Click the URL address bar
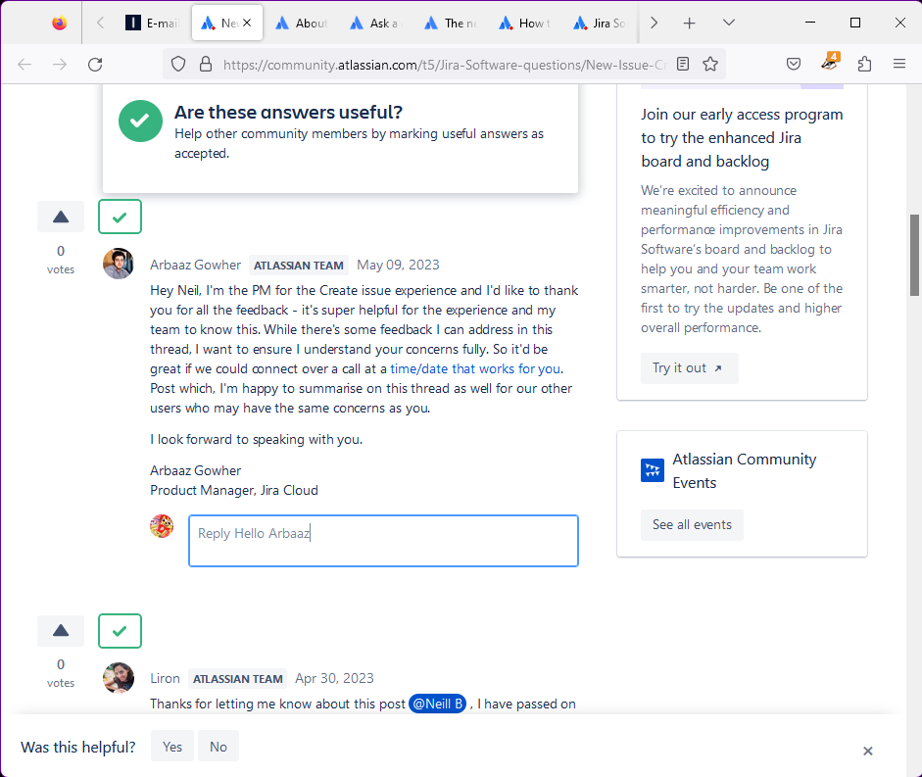 [444, 64]
